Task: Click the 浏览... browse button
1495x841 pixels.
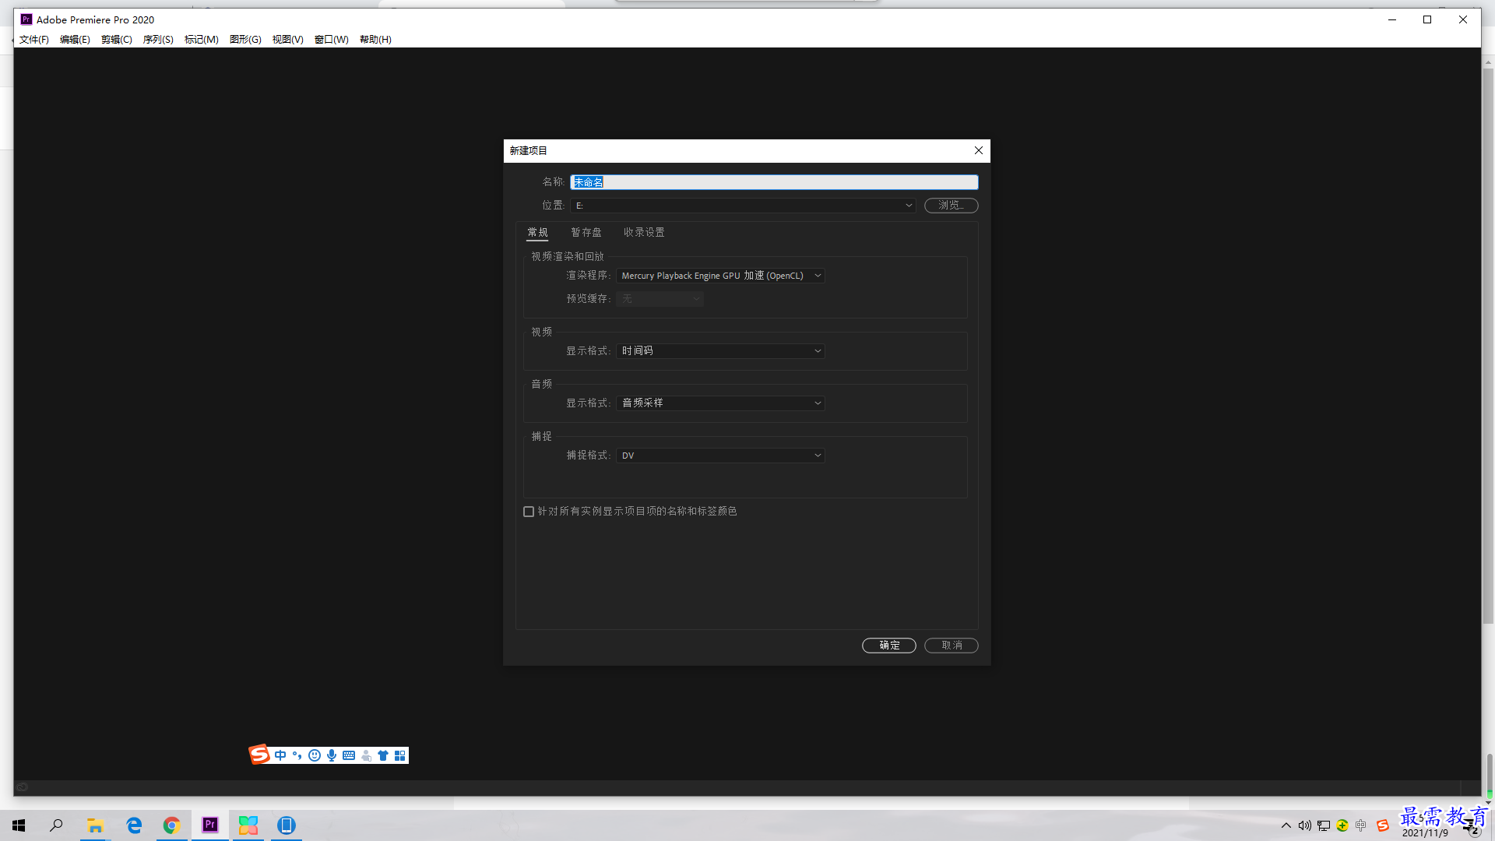Action: 952,206
